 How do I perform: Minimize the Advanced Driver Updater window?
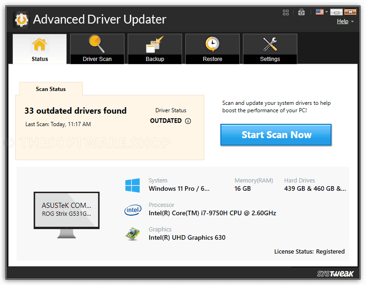[x=336, y=12]
